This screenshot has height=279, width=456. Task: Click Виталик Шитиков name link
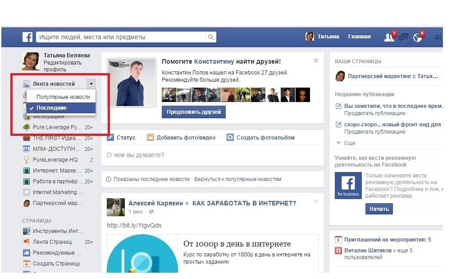click(x=368, y=251)
